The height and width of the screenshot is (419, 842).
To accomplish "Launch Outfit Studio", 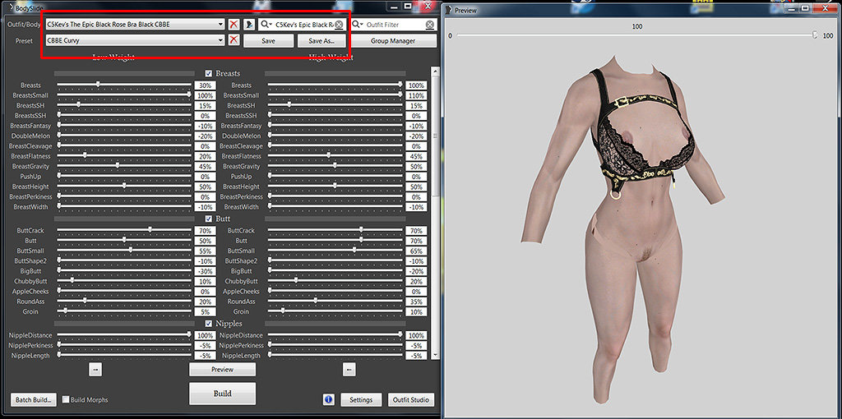I will click(411, 399).
